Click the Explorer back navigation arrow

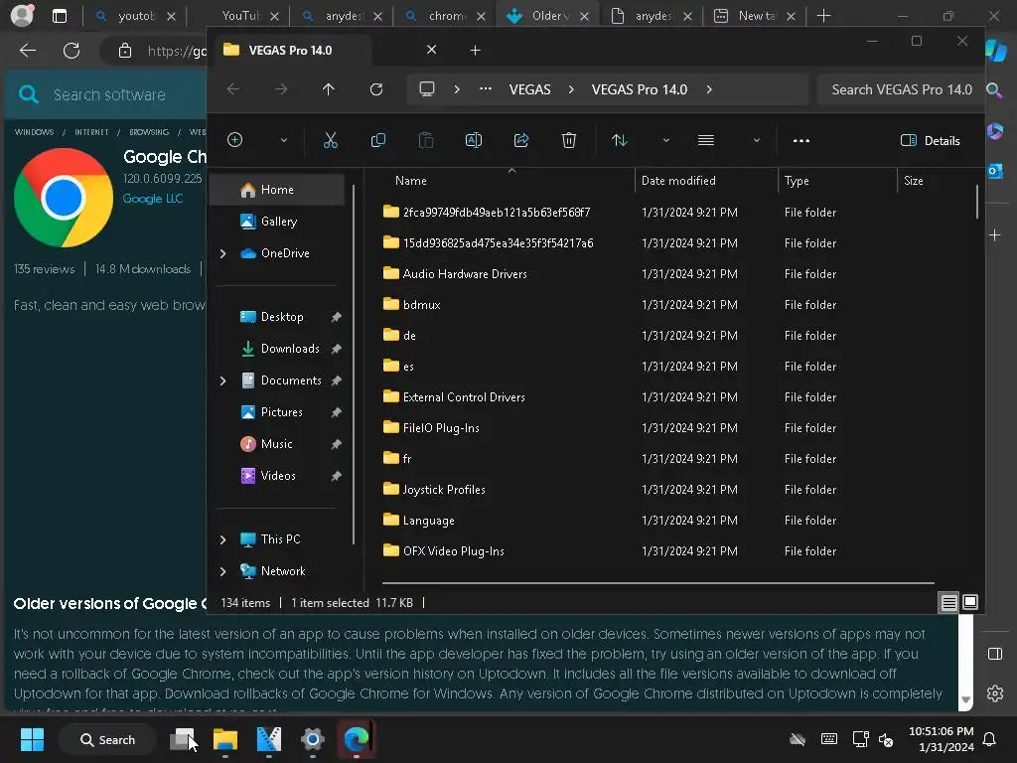click(233, 89)
